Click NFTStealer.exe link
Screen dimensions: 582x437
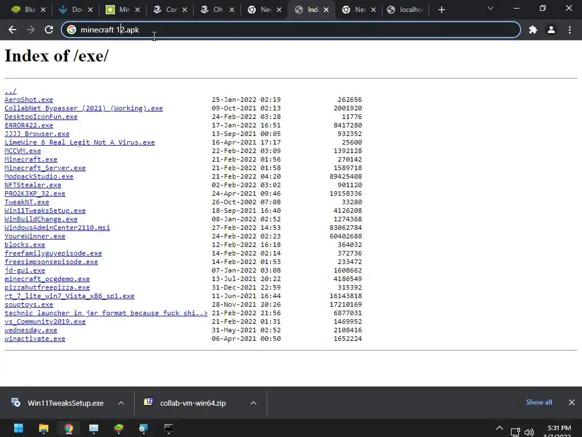pyautogui.click(x=32, y=185)
